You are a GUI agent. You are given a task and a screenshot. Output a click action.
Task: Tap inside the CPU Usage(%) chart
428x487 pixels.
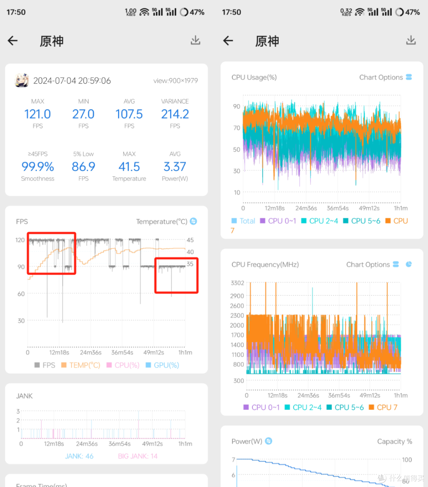coord(321,149)
